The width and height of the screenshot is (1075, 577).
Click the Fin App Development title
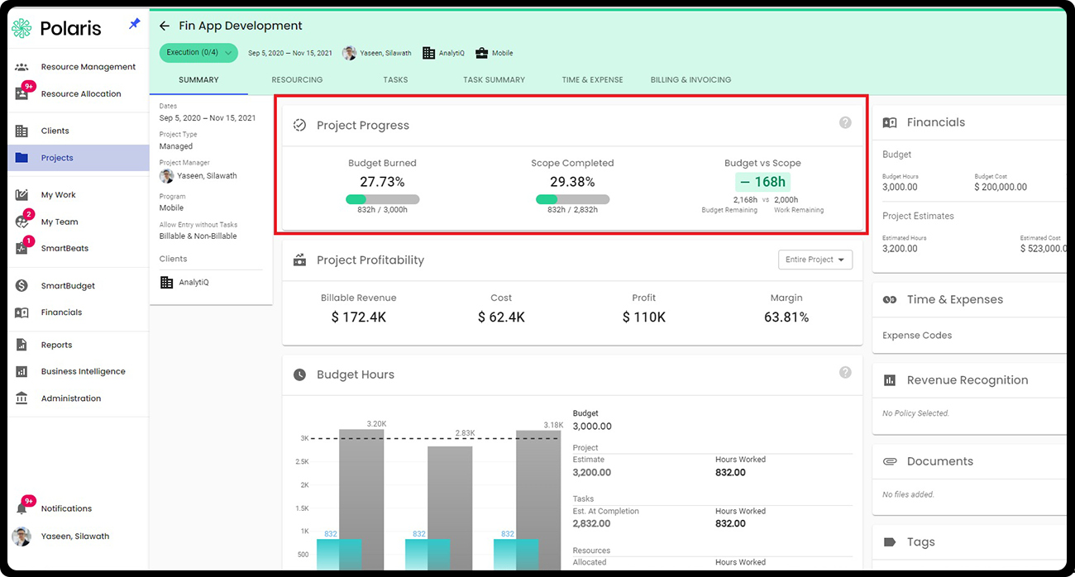[x=241, y=26]
